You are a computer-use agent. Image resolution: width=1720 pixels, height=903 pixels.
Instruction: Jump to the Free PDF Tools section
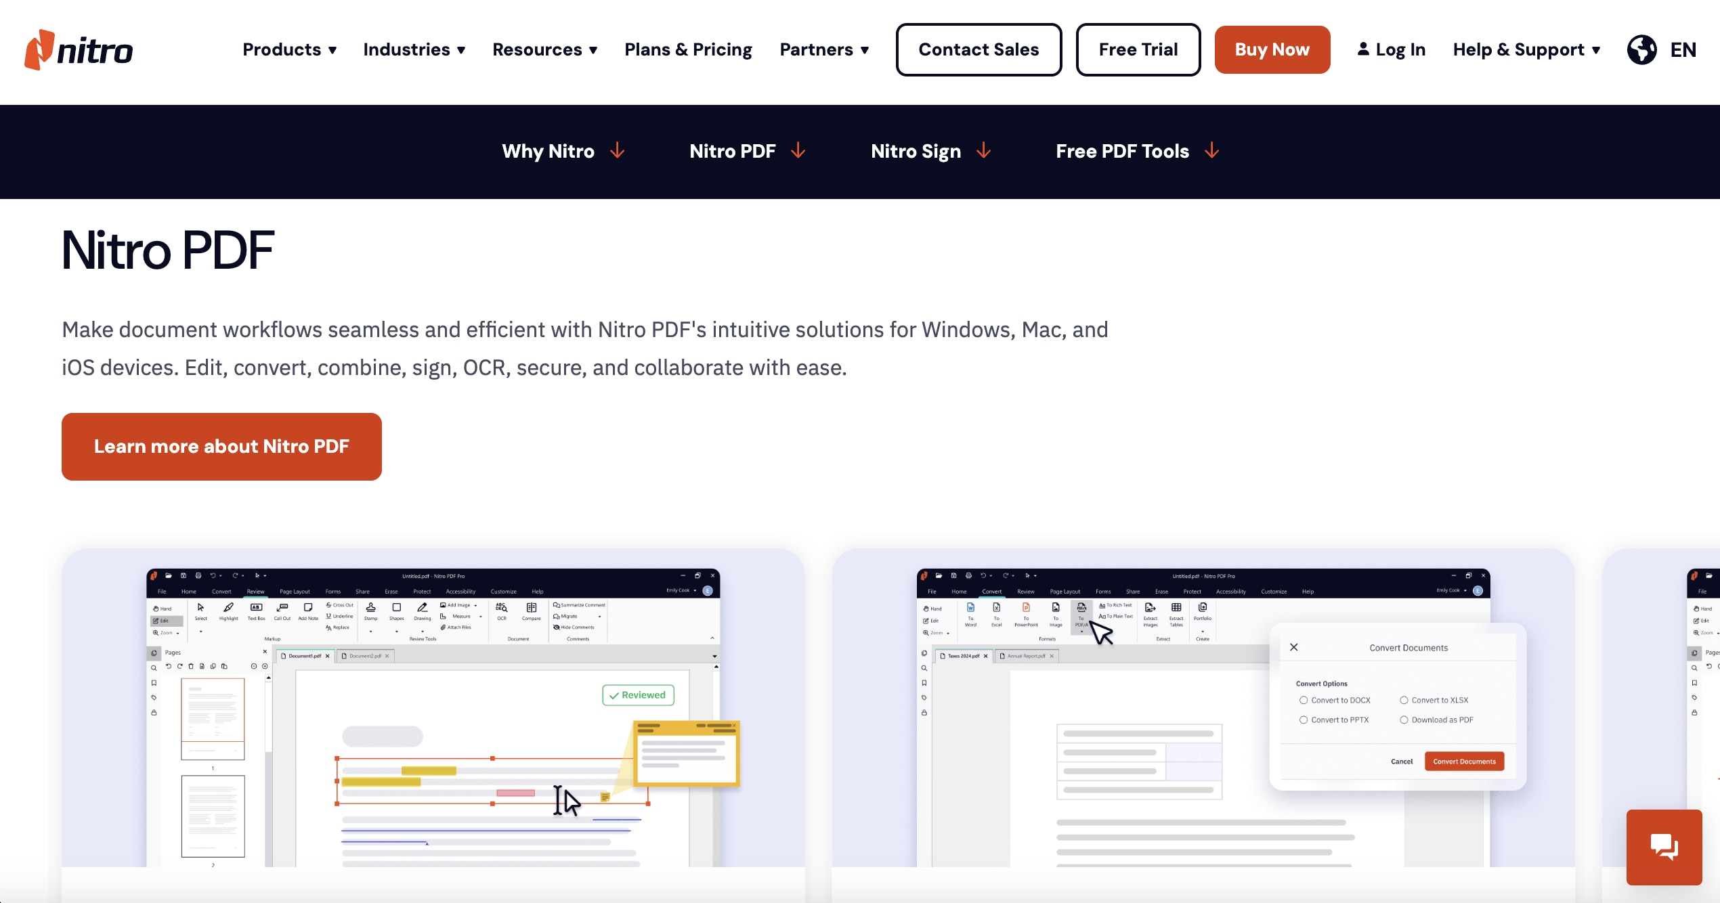1138,151
